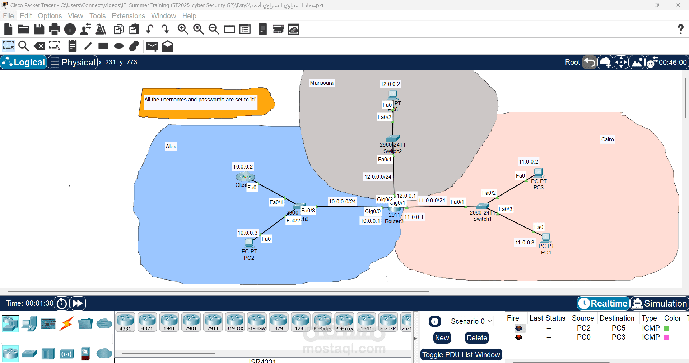Viewport: 689px width, 363px height.
Task: Switch to Logical workspace tab
Action: click(x=24, y=62)
